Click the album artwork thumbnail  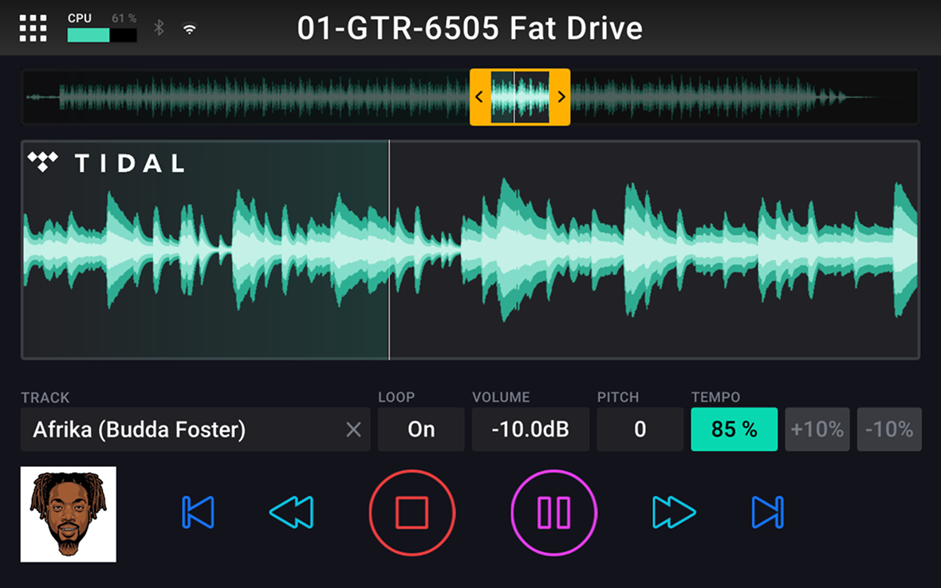point(69,514)
